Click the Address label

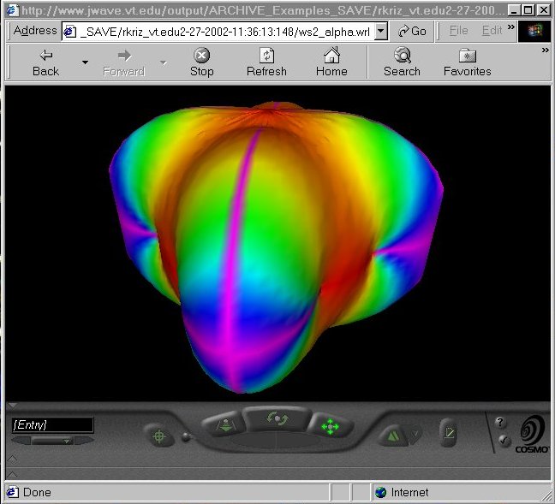coord(35,31)
